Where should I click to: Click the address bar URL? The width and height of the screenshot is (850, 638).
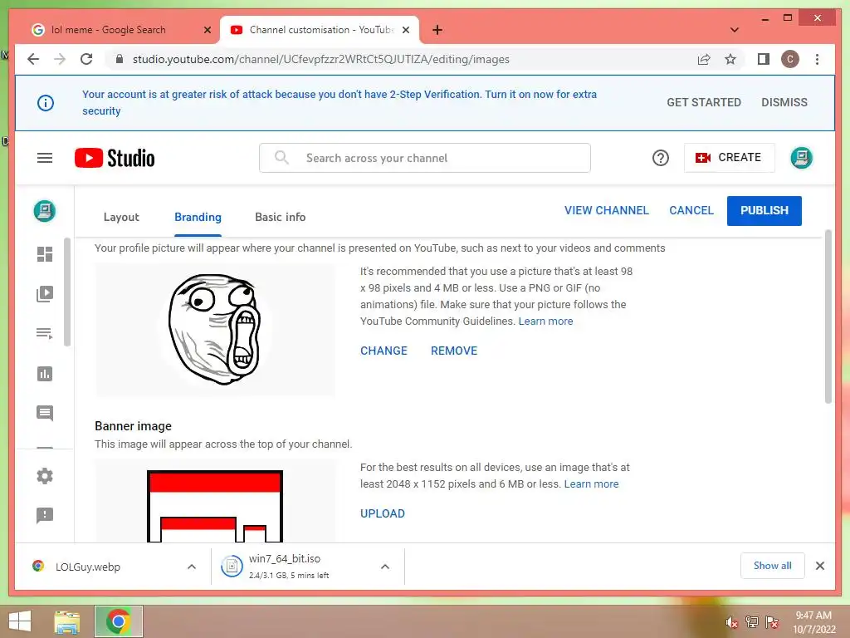point(321,59)
